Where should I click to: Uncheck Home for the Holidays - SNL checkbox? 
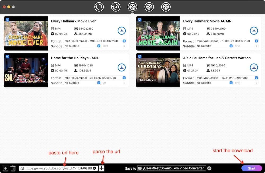tap(7, 57)
